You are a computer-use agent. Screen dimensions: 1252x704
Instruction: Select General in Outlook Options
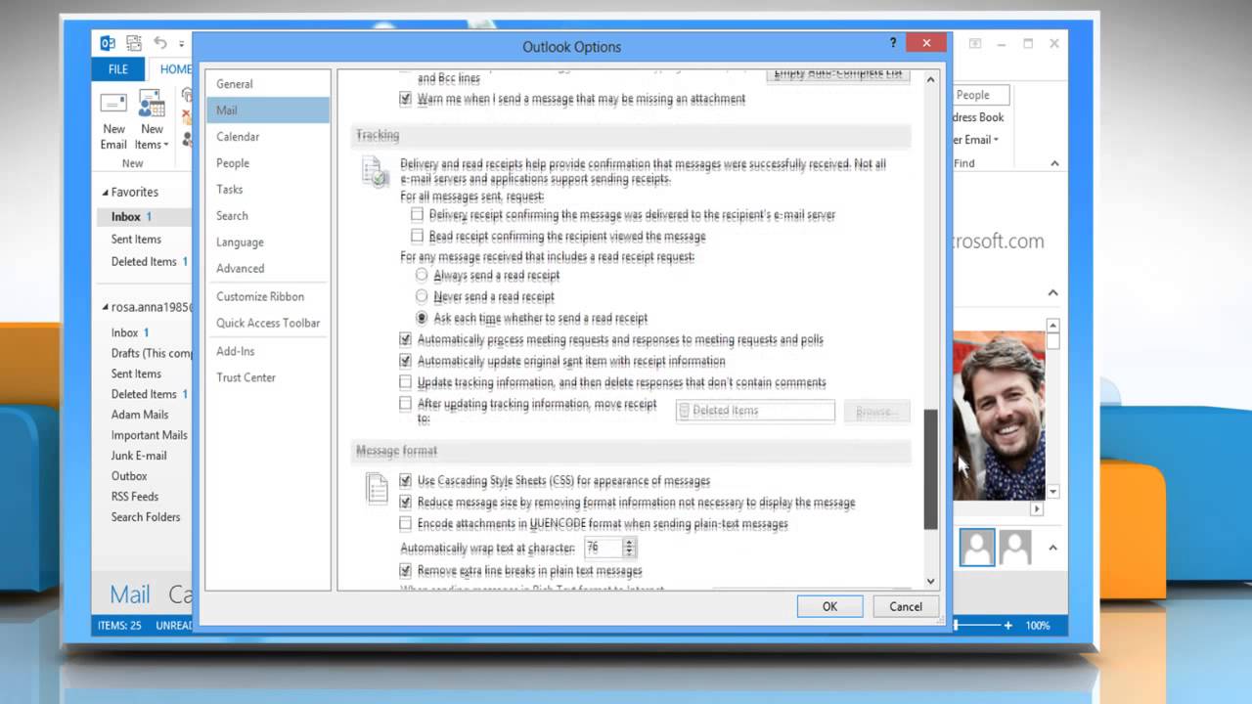[267, 84]
